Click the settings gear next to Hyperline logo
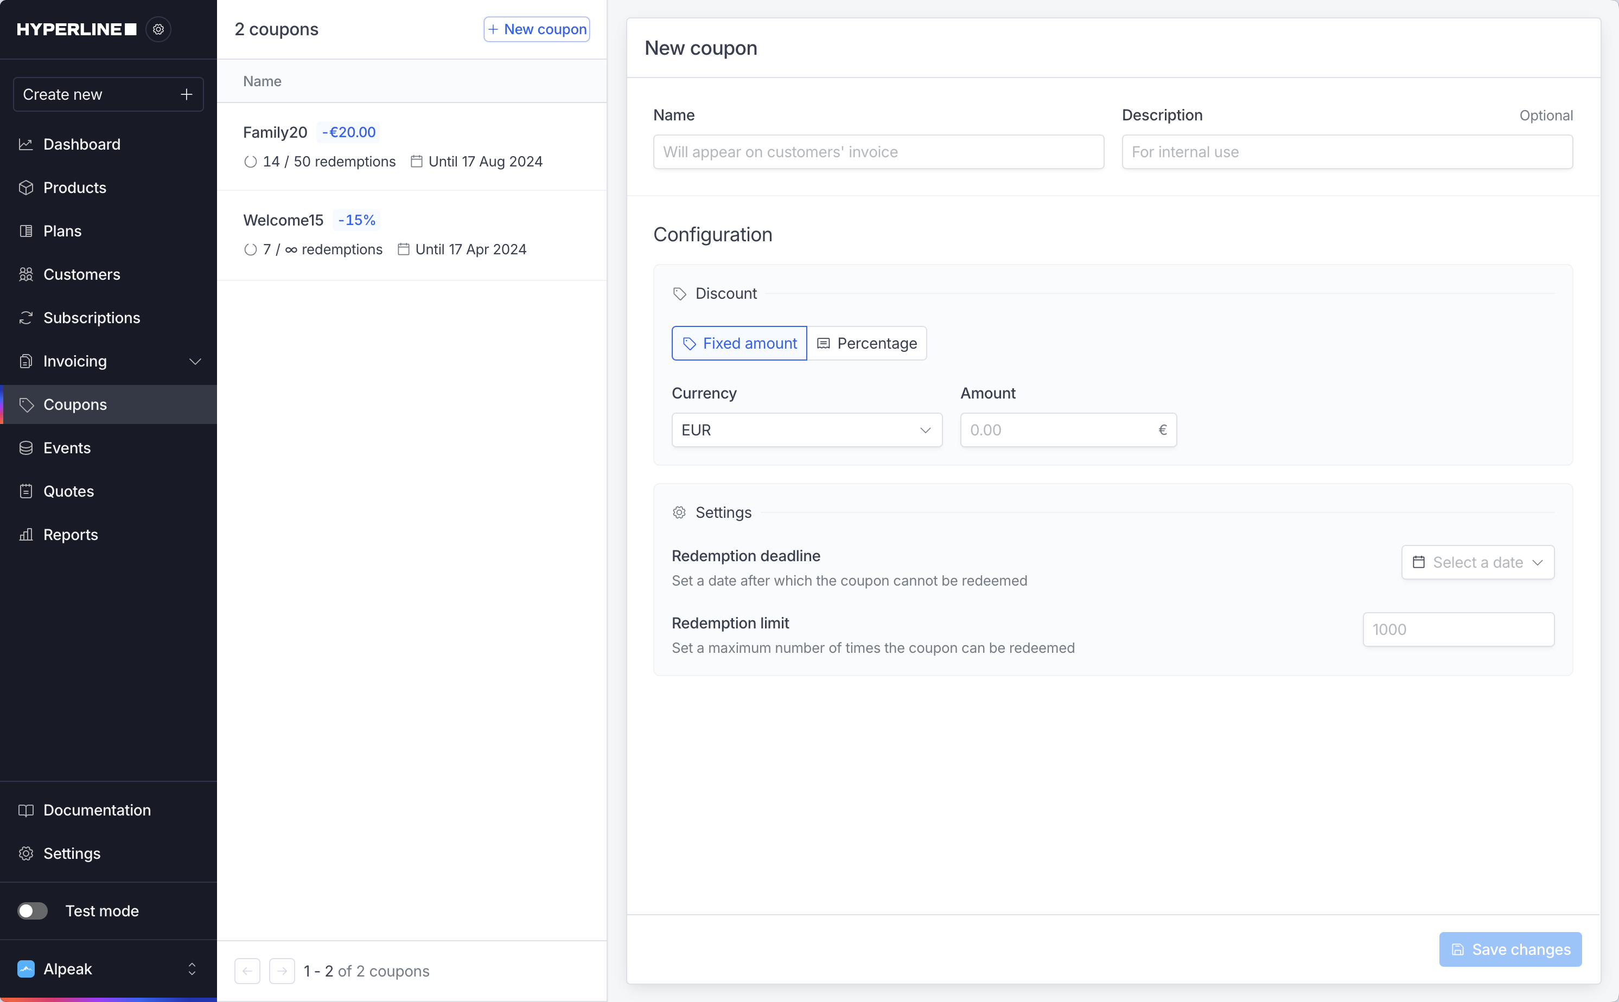1619x1002 pixels. [158, 29]
